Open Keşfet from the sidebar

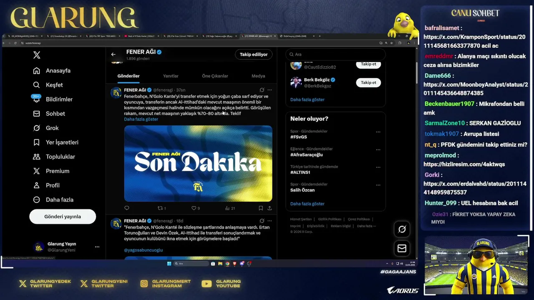tap(48, 85)
